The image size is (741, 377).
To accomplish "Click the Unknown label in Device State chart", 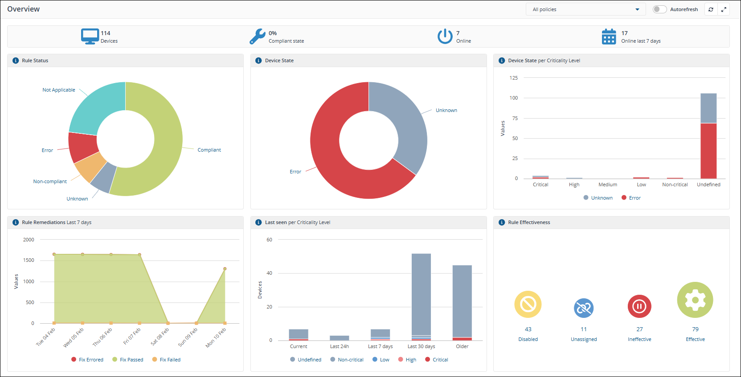I will (446, 110).
